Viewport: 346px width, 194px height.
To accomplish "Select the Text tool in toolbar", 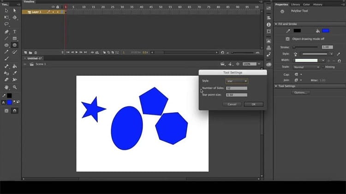I will click(x=15, y=32).
